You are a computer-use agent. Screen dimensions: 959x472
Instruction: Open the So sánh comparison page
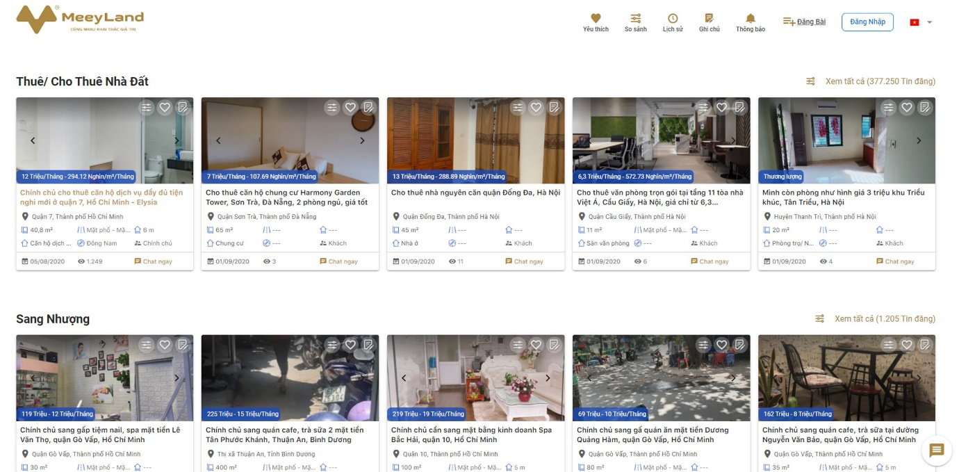[635, 23]
